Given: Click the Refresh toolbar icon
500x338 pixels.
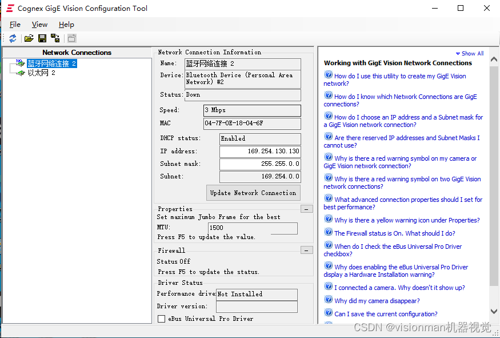Looking at the screenshot, I should (x=13, y=39).
